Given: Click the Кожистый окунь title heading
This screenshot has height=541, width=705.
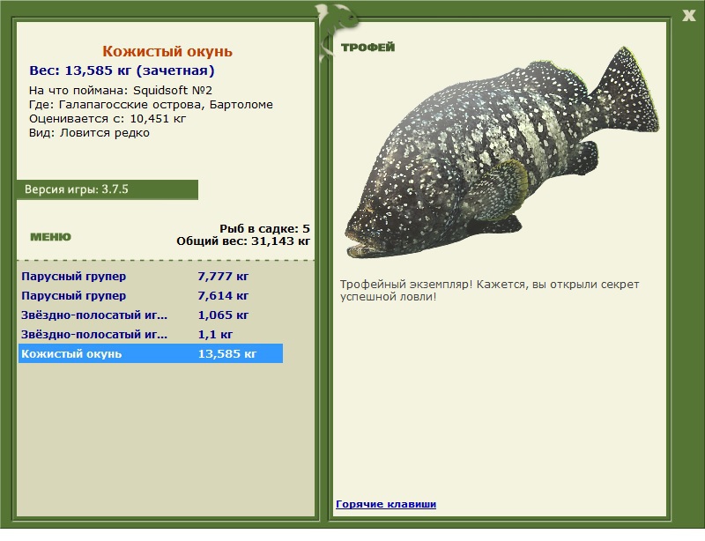Looking at the screenshot, I should click(x=167, y=51).
